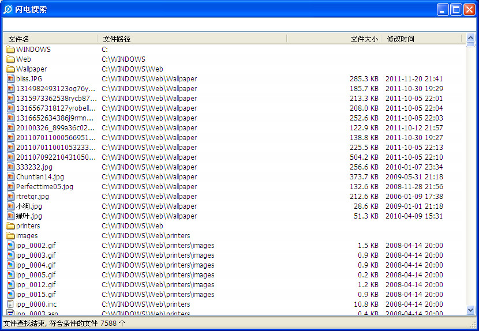Click the scrollbar down arrow
This screenshot has height=331, width=479.
click(x=471, y=310)
